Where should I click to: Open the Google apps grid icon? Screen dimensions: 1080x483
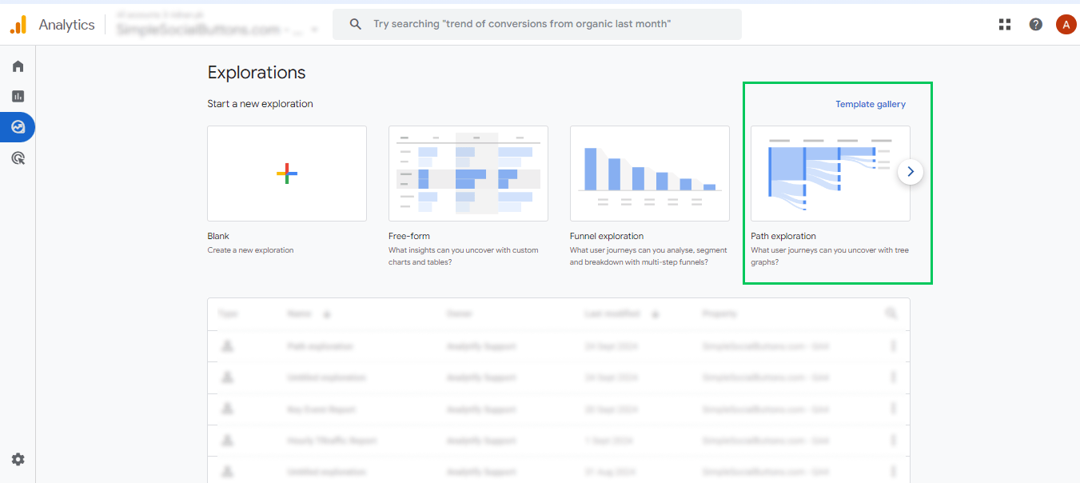coord(1005,25)
